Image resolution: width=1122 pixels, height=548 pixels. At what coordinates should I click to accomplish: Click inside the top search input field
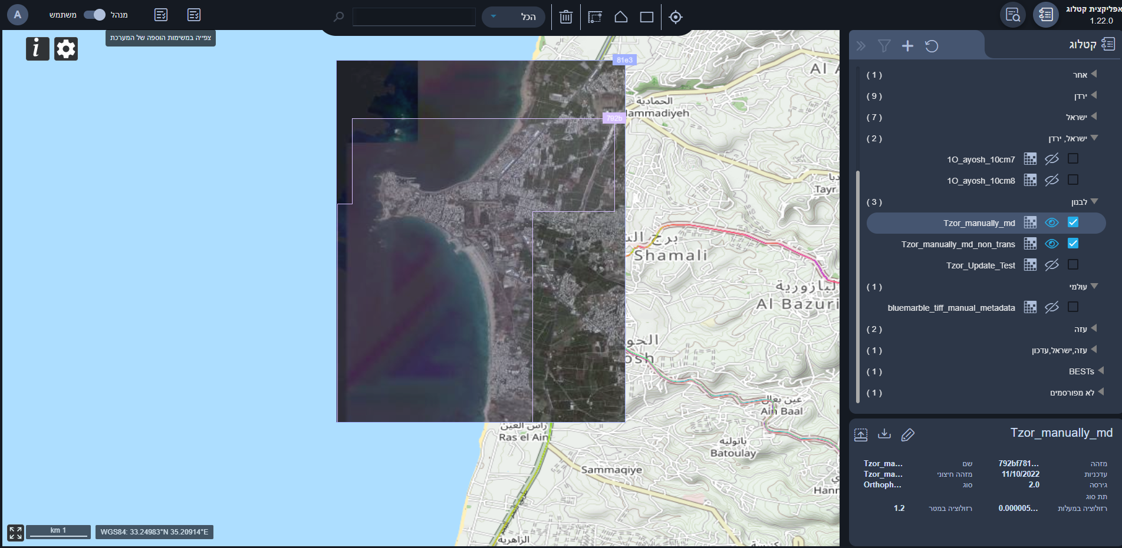[413, 16]
